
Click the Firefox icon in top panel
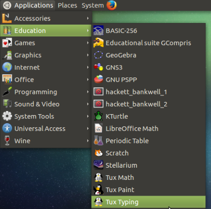[x=112, y=5]
